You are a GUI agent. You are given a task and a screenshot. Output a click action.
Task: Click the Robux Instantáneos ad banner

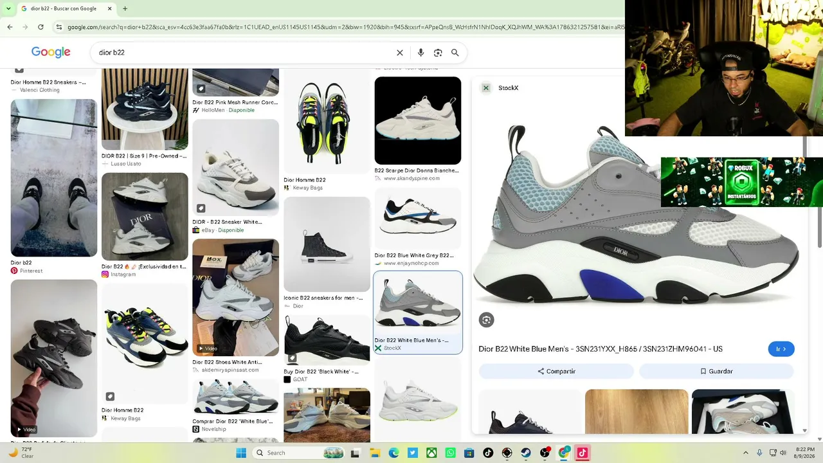point(742,182)
